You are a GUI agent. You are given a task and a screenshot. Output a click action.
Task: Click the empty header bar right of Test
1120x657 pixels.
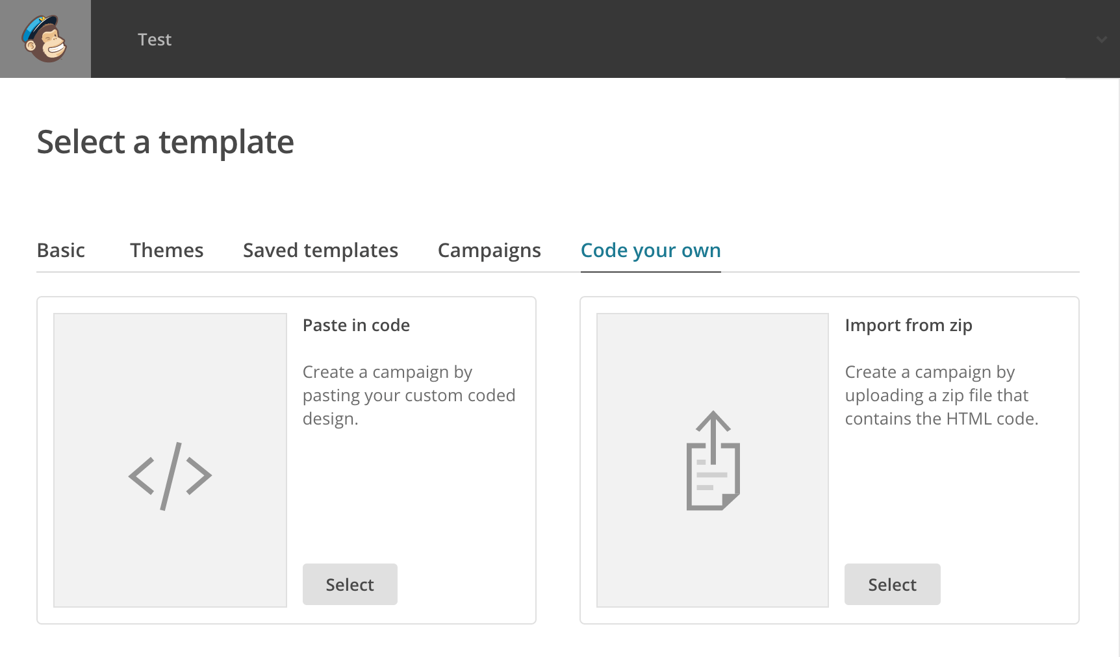(585, 39)
